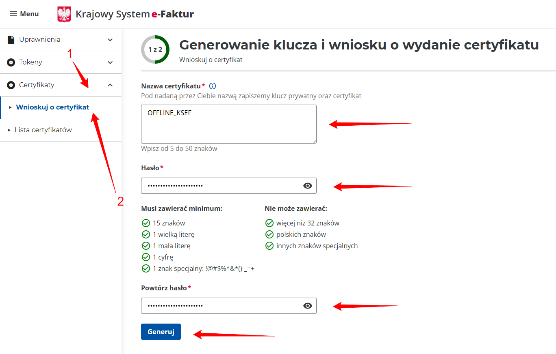Viewport: 556px width, 354px height.
Task: Click the Powtórz hasło password field
Action: click(229, 306)
